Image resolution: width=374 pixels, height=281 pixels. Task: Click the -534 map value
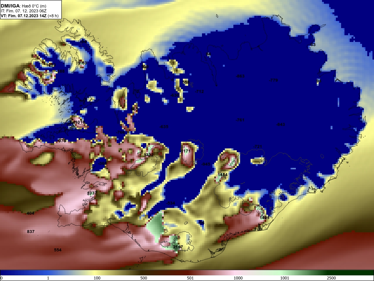click(x=171, y=203)
